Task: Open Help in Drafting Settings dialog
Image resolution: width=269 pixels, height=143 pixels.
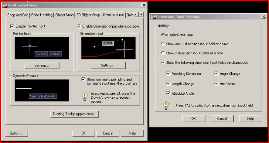Action: click(x=132, y=133)
